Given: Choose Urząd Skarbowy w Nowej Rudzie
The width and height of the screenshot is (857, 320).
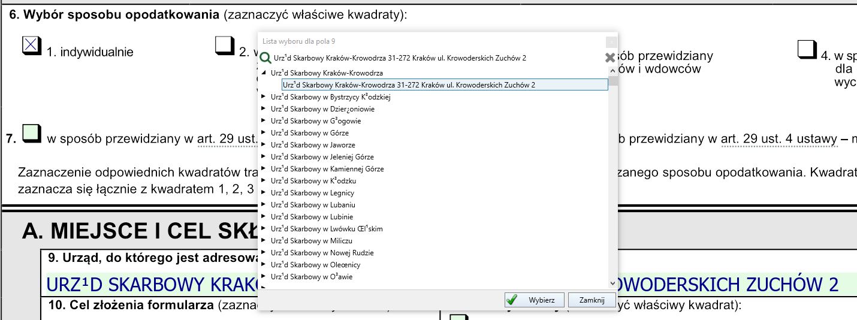Looking at the screenshot, I should coord(322,253).
